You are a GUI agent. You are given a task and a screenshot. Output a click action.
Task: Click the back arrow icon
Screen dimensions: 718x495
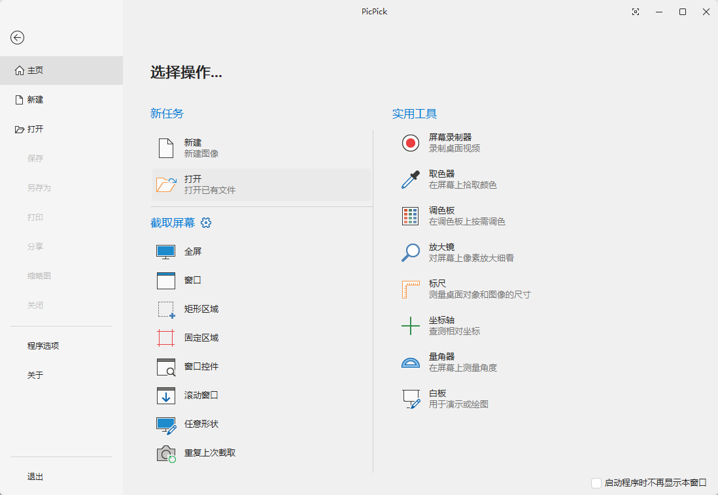tap(18, 37)
